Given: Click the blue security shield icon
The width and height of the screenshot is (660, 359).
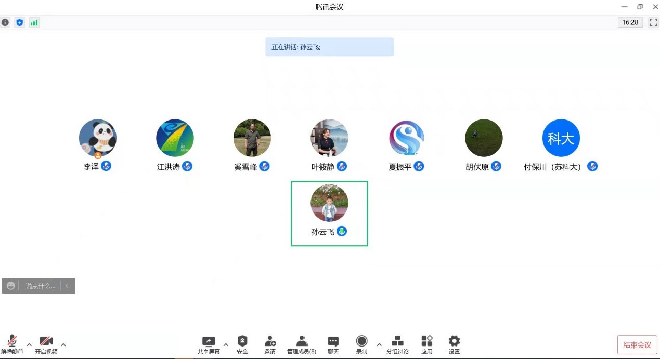Looking at the screenshot, I should [x=19, y=22].
